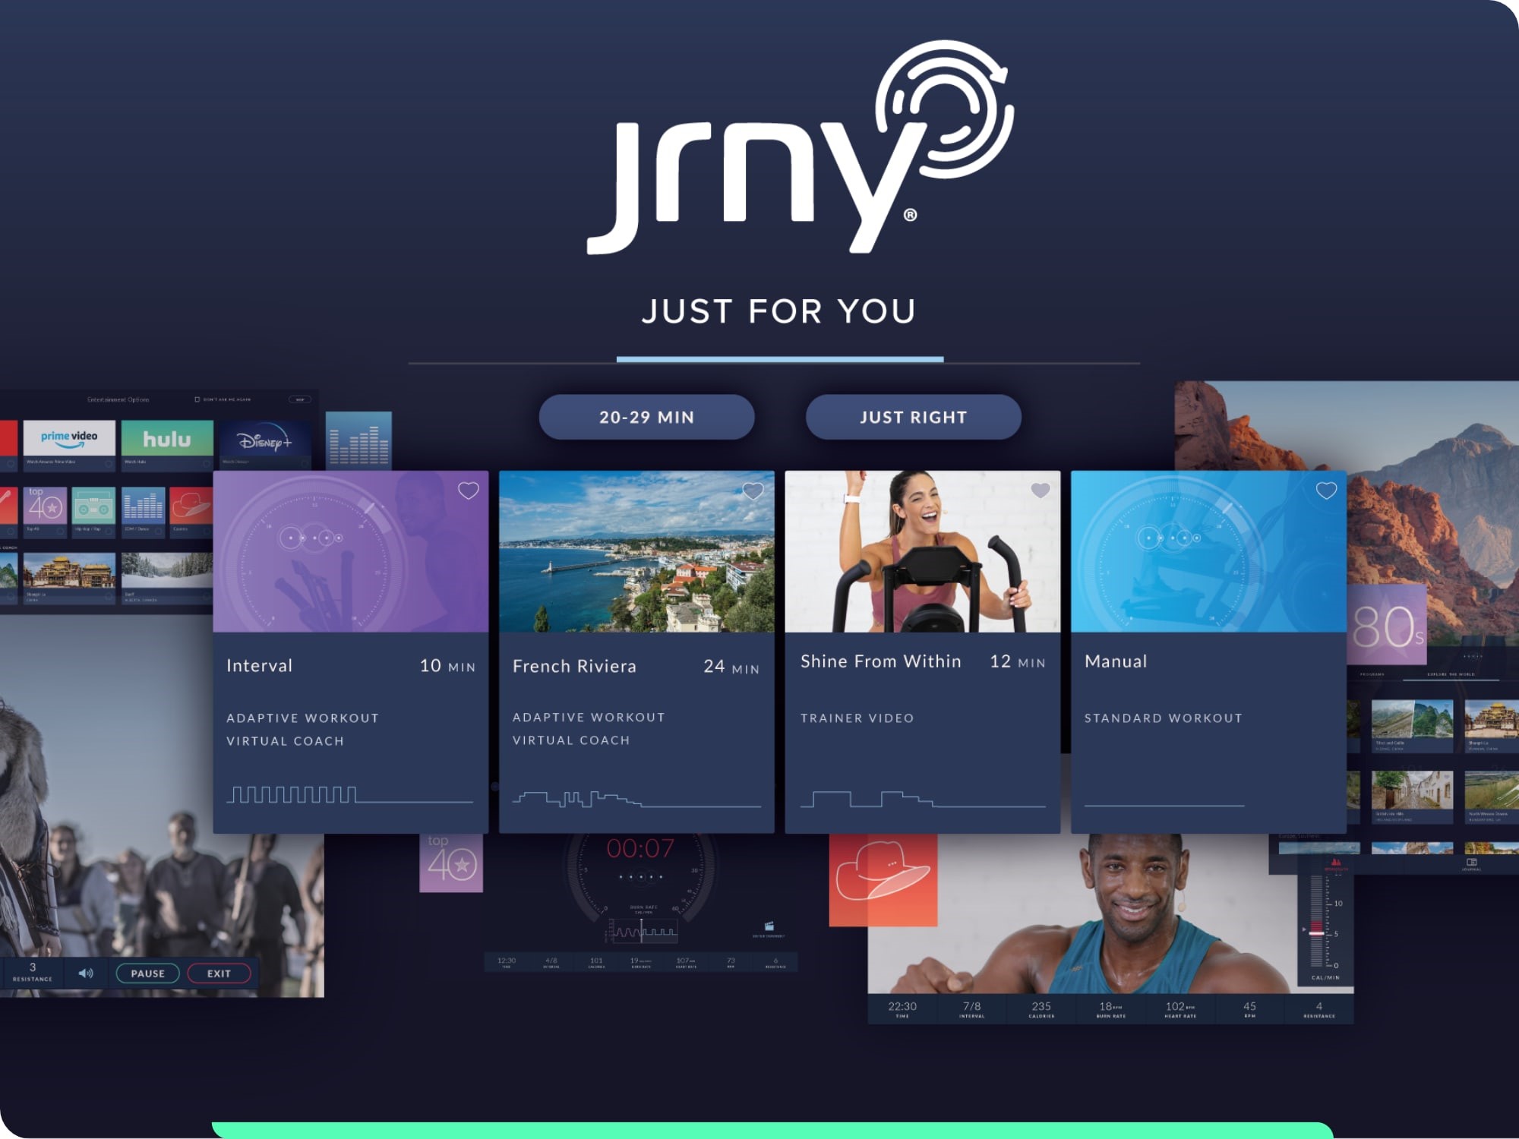This screenshot has width=1519, height=1139.
Task: Select the EDM equalizer music tile
Action: [x=143, y=506]
